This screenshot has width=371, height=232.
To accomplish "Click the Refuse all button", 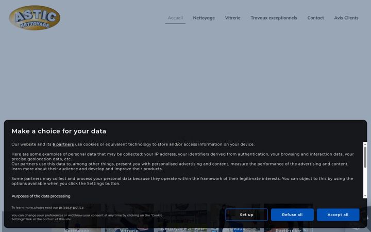I will (292, 214).
